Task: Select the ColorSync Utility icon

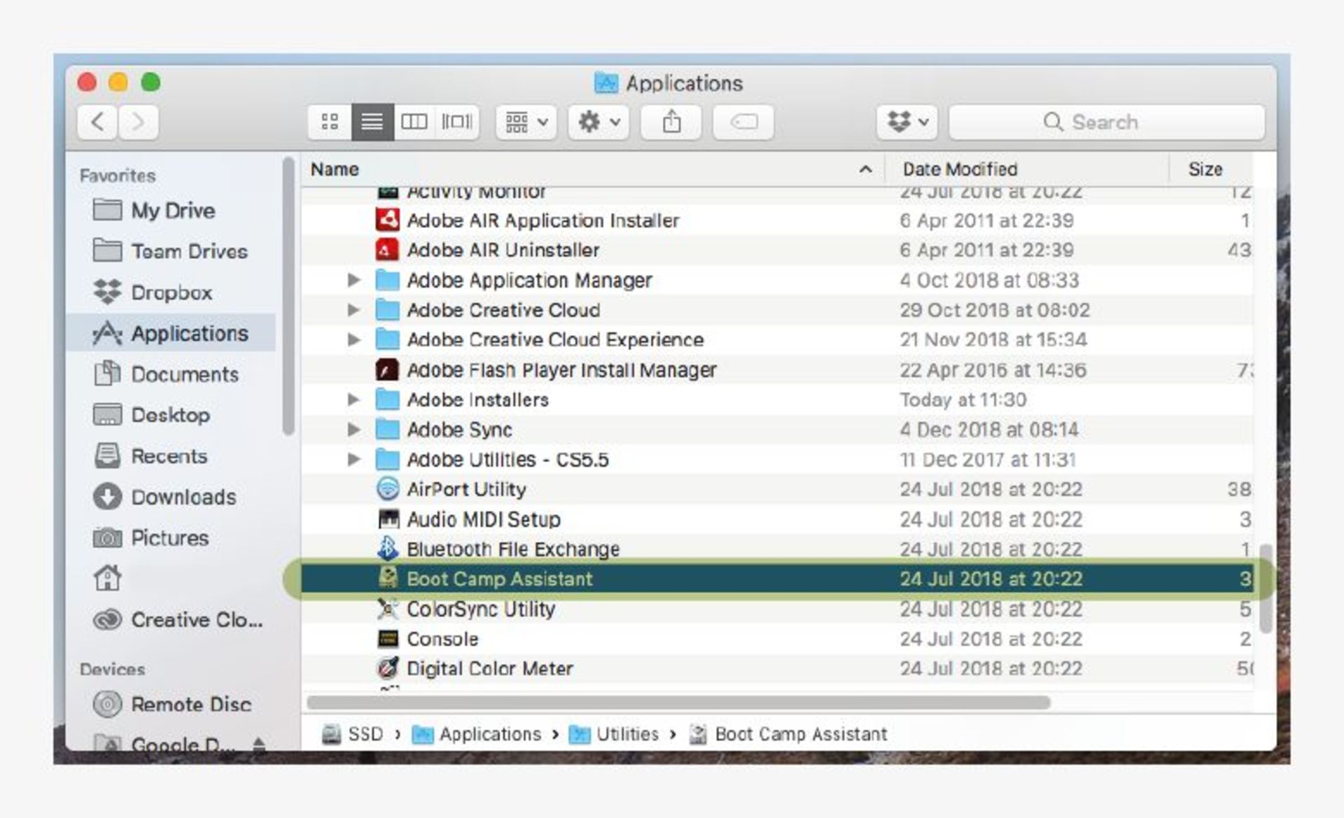Action: pos(388,609)
